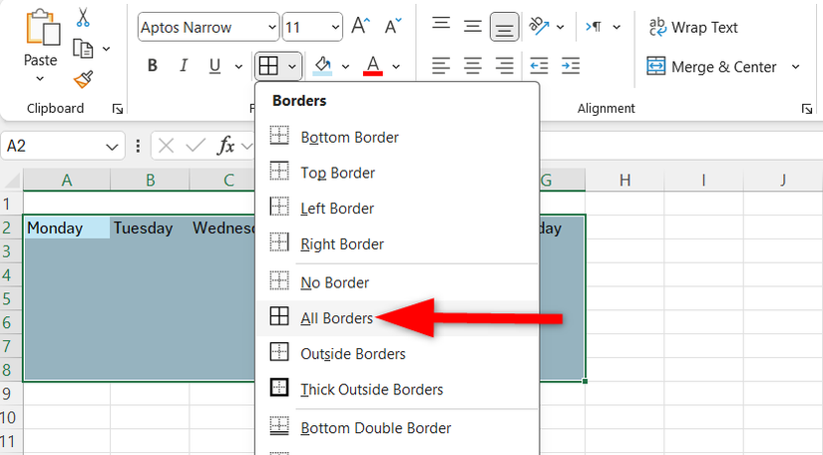Increase indent
The image size is (823, 455).
571,66
